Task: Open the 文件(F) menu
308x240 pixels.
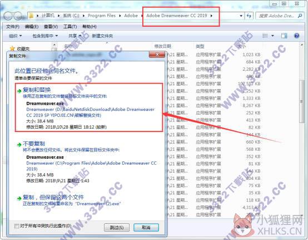Action: pyautogui.click(x=13, y=27)
